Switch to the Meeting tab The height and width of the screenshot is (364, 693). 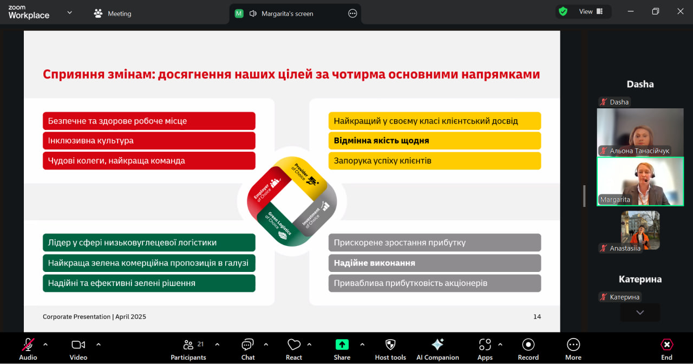[113, 14]
